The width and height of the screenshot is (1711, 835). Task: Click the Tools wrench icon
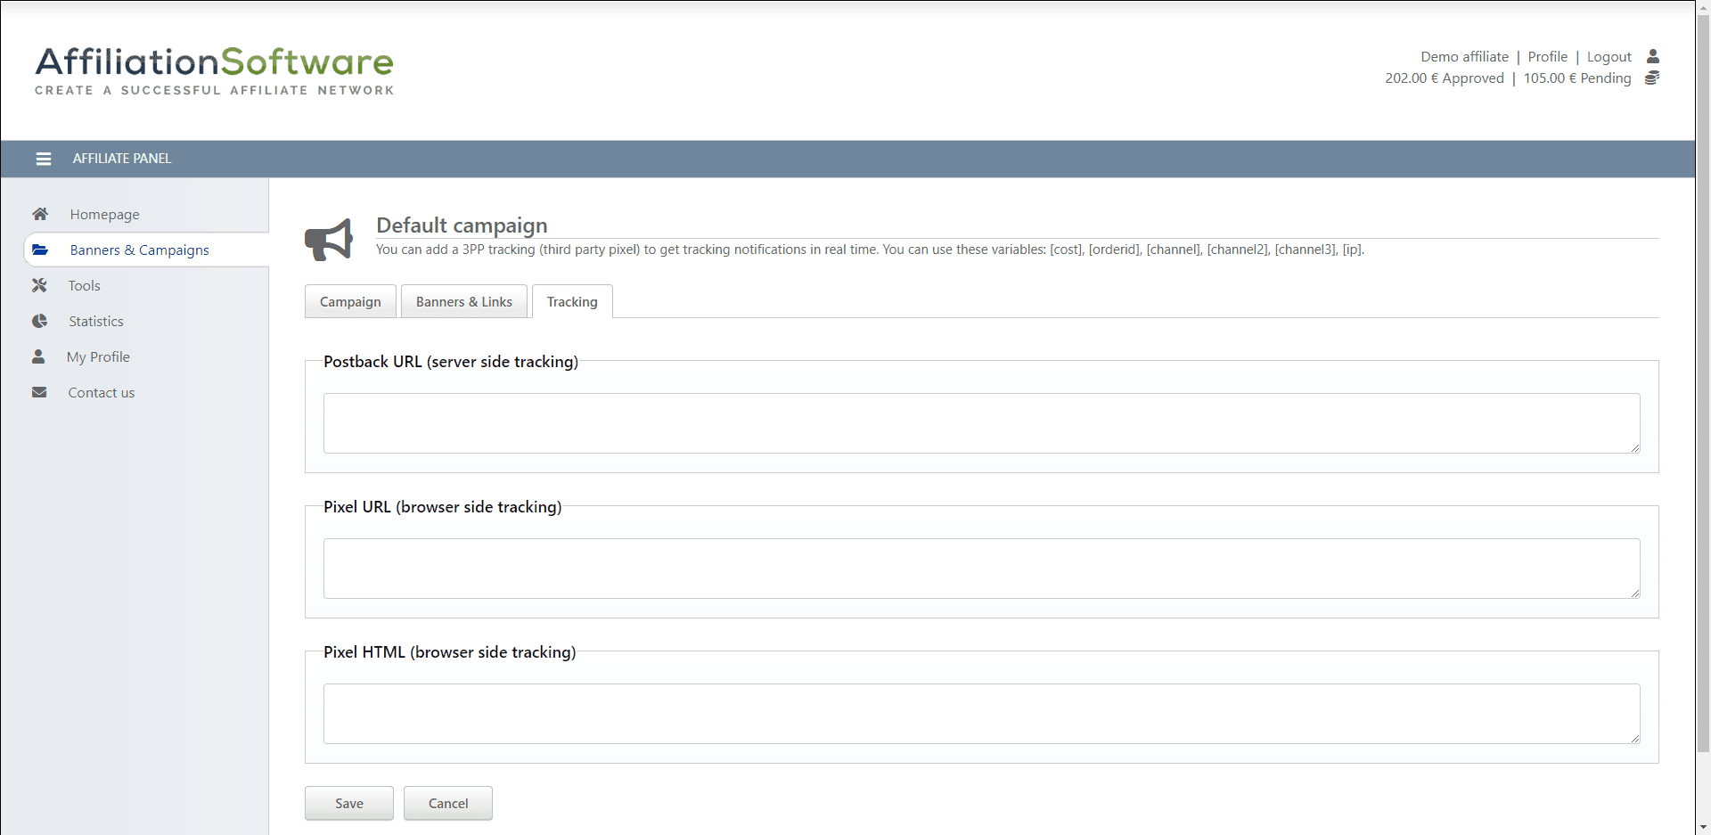(x=39, y=285)
